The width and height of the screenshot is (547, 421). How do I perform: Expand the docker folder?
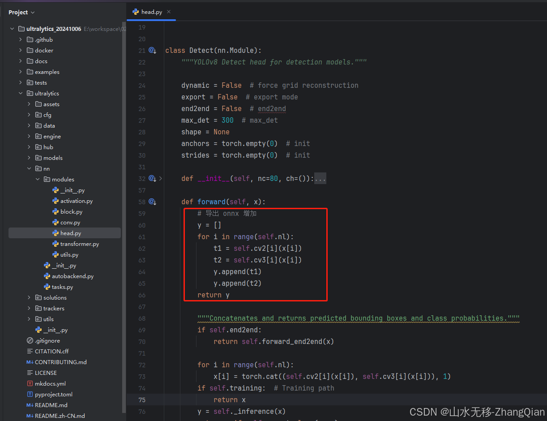tap(21, 50)
